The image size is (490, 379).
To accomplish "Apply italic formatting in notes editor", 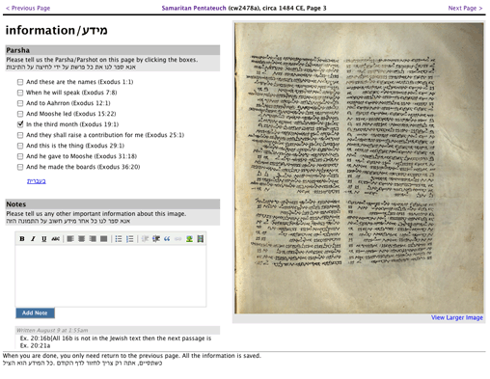I will click(x=33, y=239).
